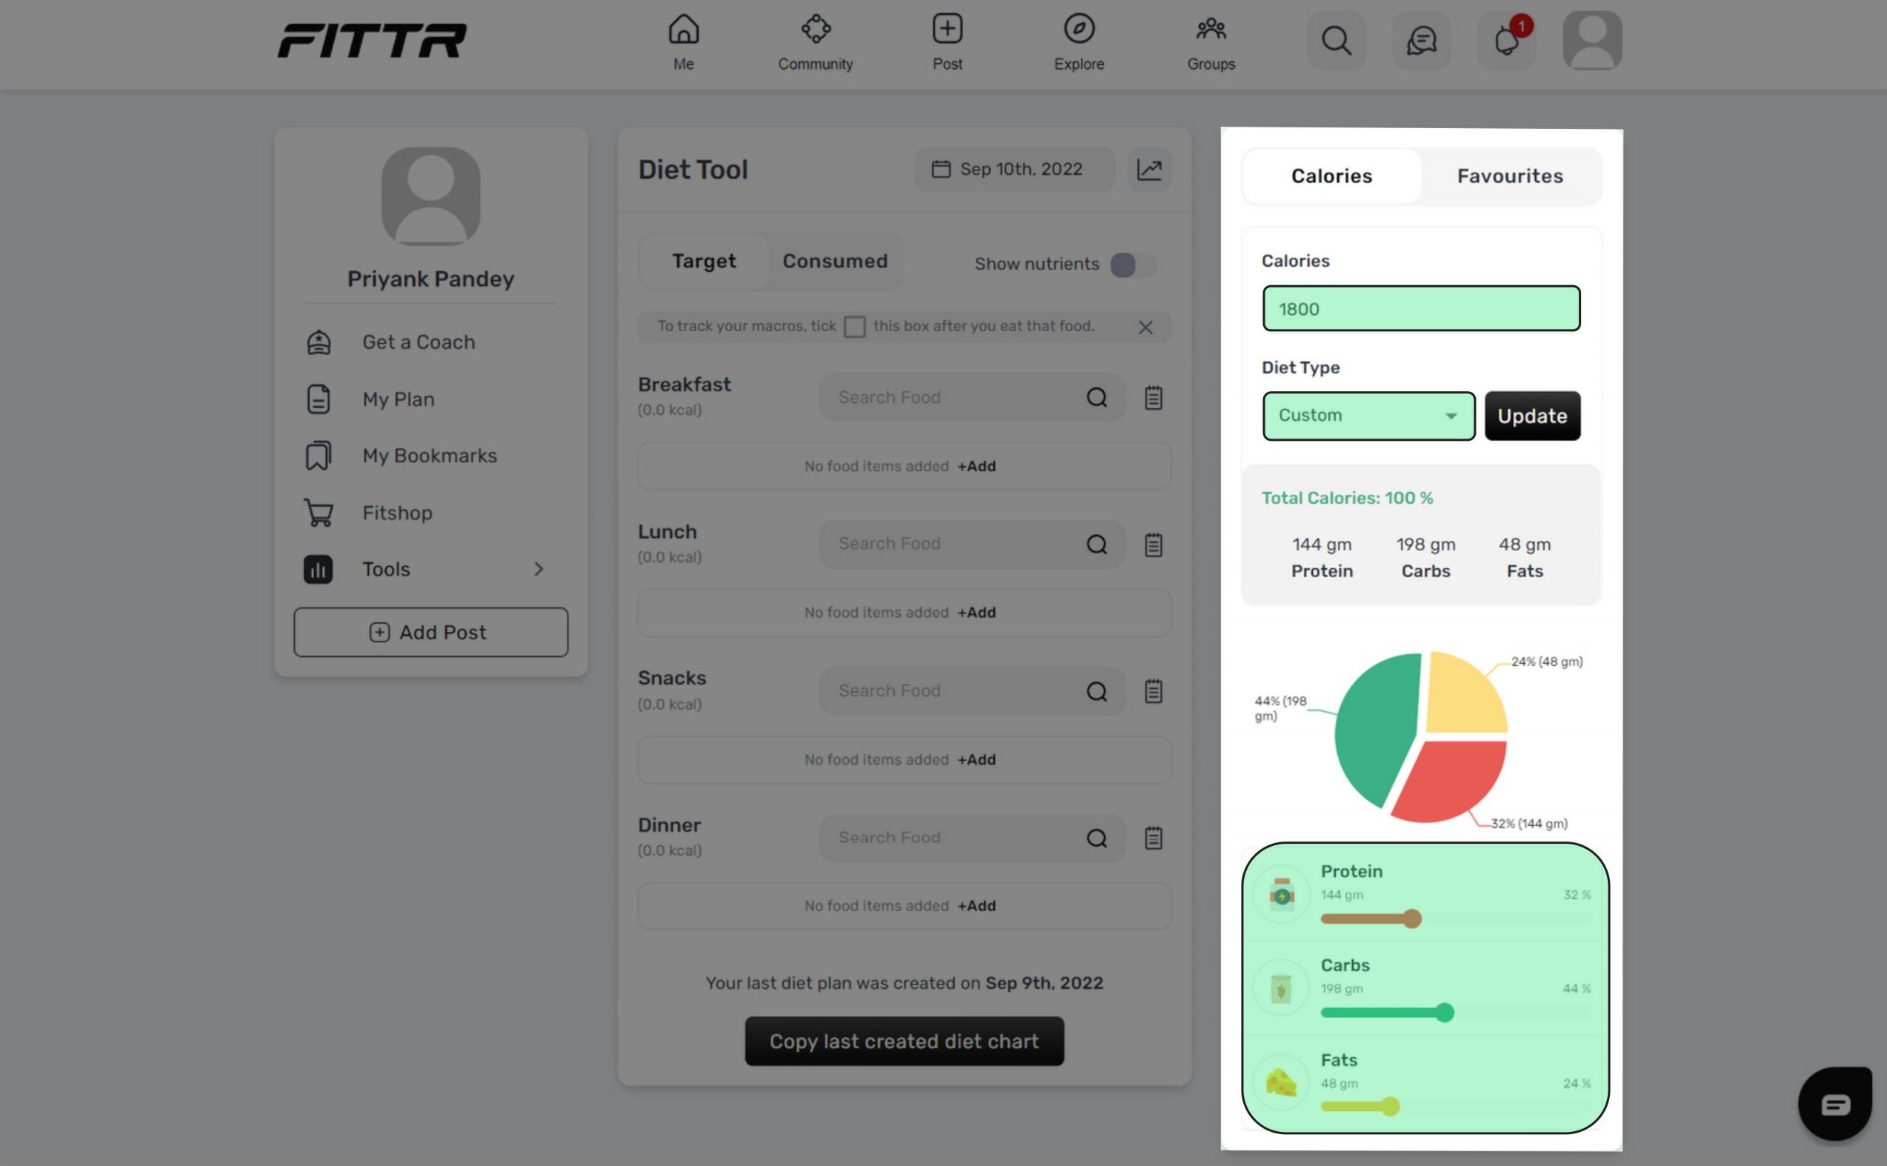Screen dimensions: 1887x1166
Task: Switch to the Consumed tab
Action: tap(835, 261)
